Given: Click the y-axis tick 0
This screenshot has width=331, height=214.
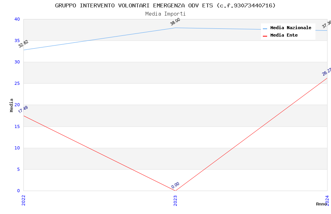Looking at the screenshot, I should (19, 191).
